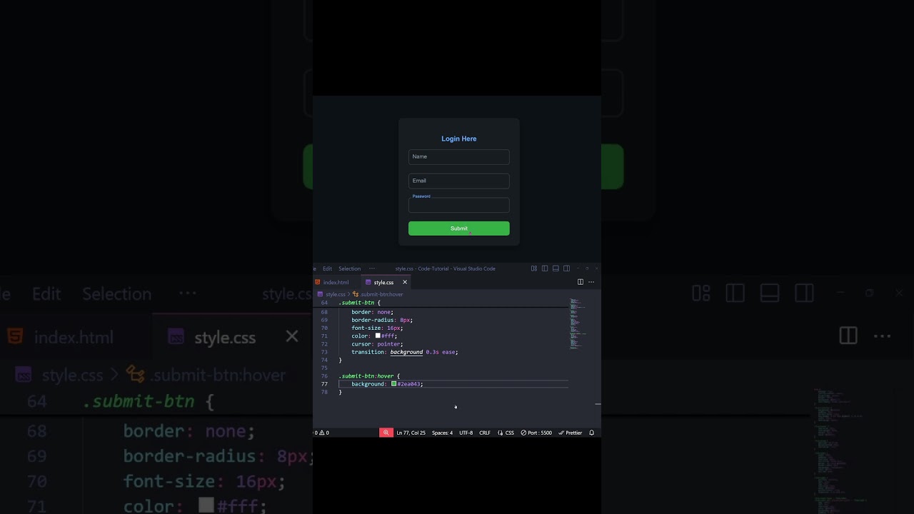This screenshot has height=514, width=914.
Task: Change the UTF-8 file encoding
Action: [466, 433]
